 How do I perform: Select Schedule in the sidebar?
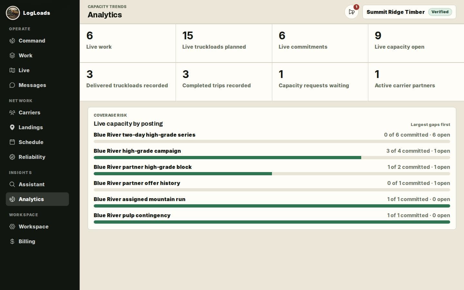click(37, 142)
